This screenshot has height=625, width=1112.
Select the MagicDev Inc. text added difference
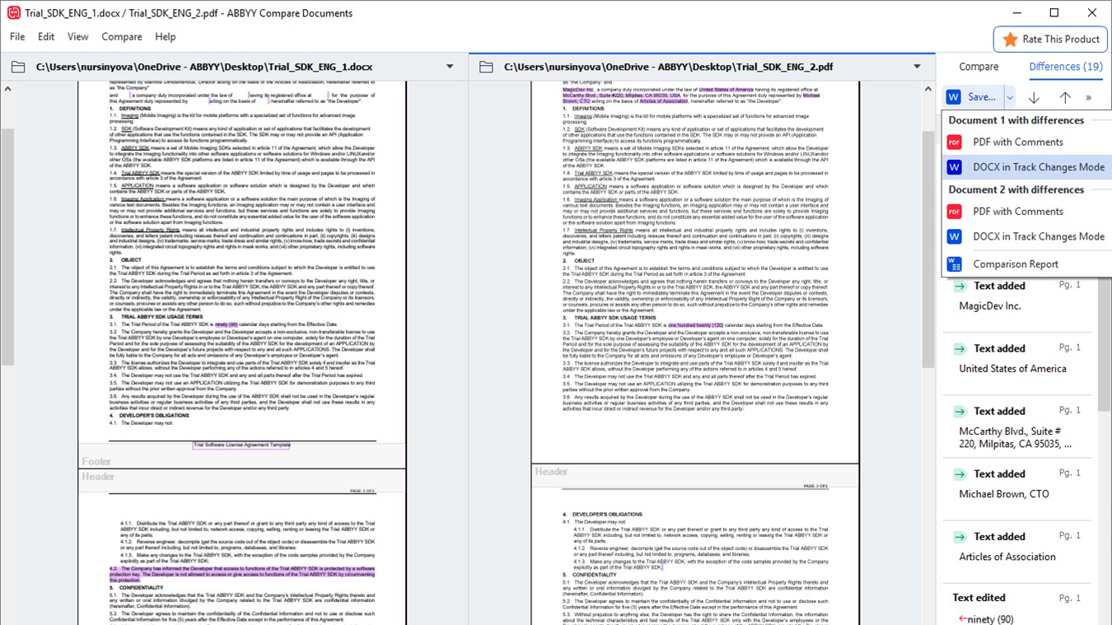1017,296
